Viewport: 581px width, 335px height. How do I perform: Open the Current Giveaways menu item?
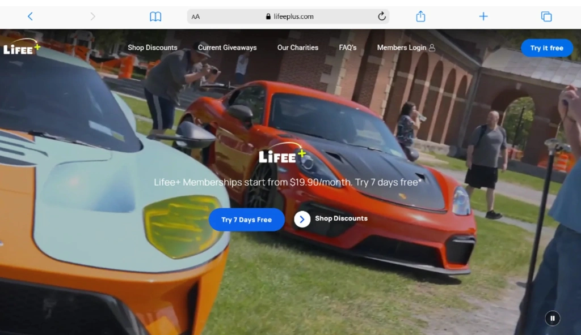pos(227,48)
